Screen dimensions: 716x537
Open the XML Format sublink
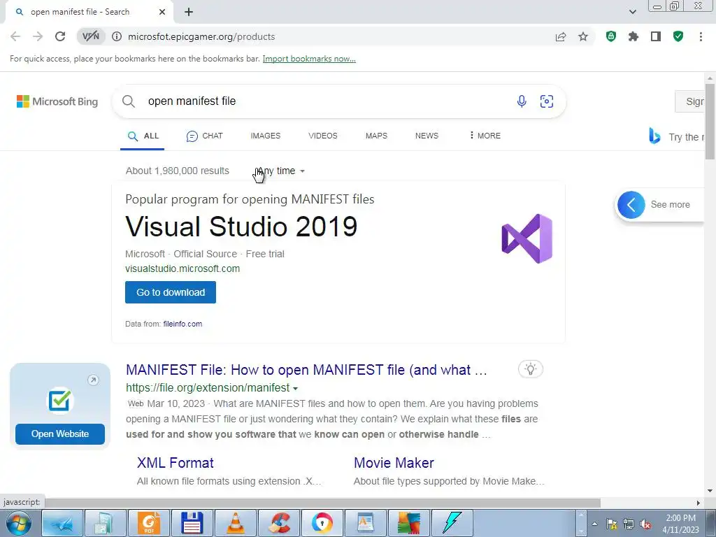coord(176,463)
